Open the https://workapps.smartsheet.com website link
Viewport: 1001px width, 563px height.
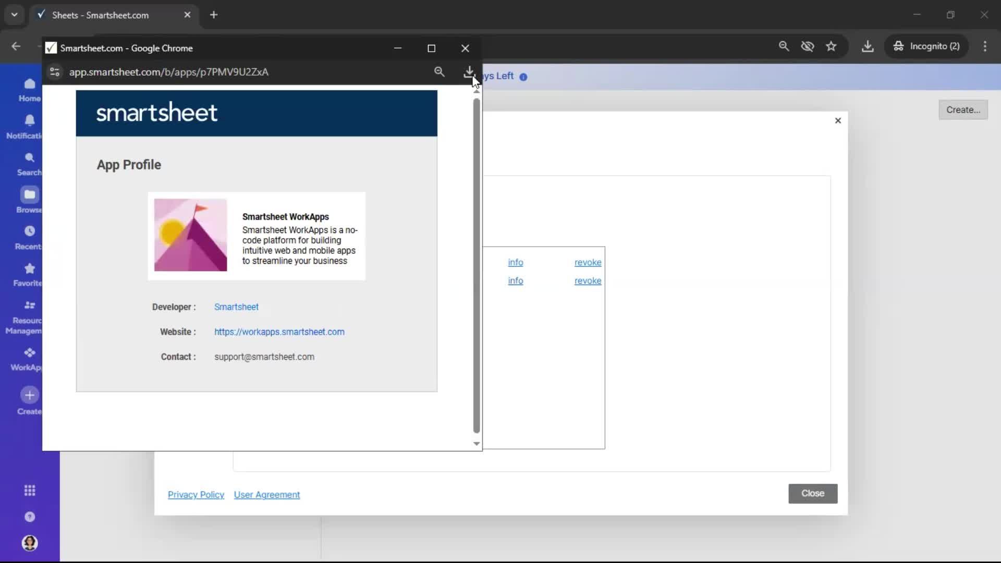tap(279, 332)
